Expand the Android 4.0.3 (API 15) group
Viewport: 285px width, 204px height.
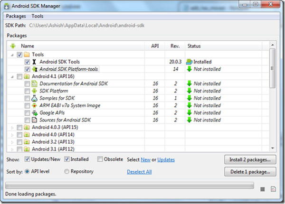click(x=12, y=128)
